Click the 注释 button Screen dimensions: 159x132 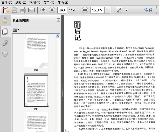(148, 10)
